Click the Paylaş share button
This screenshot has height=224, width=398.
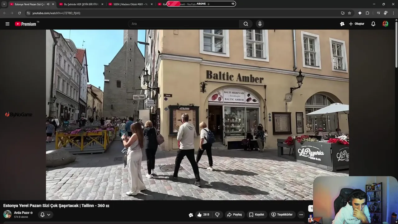(234, 215)
